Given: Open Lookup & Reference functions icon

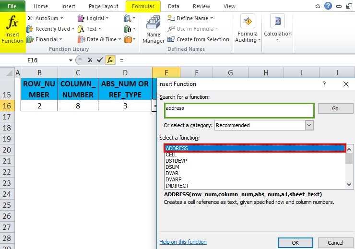Looking at the screenshot, I should coord(130,18).
